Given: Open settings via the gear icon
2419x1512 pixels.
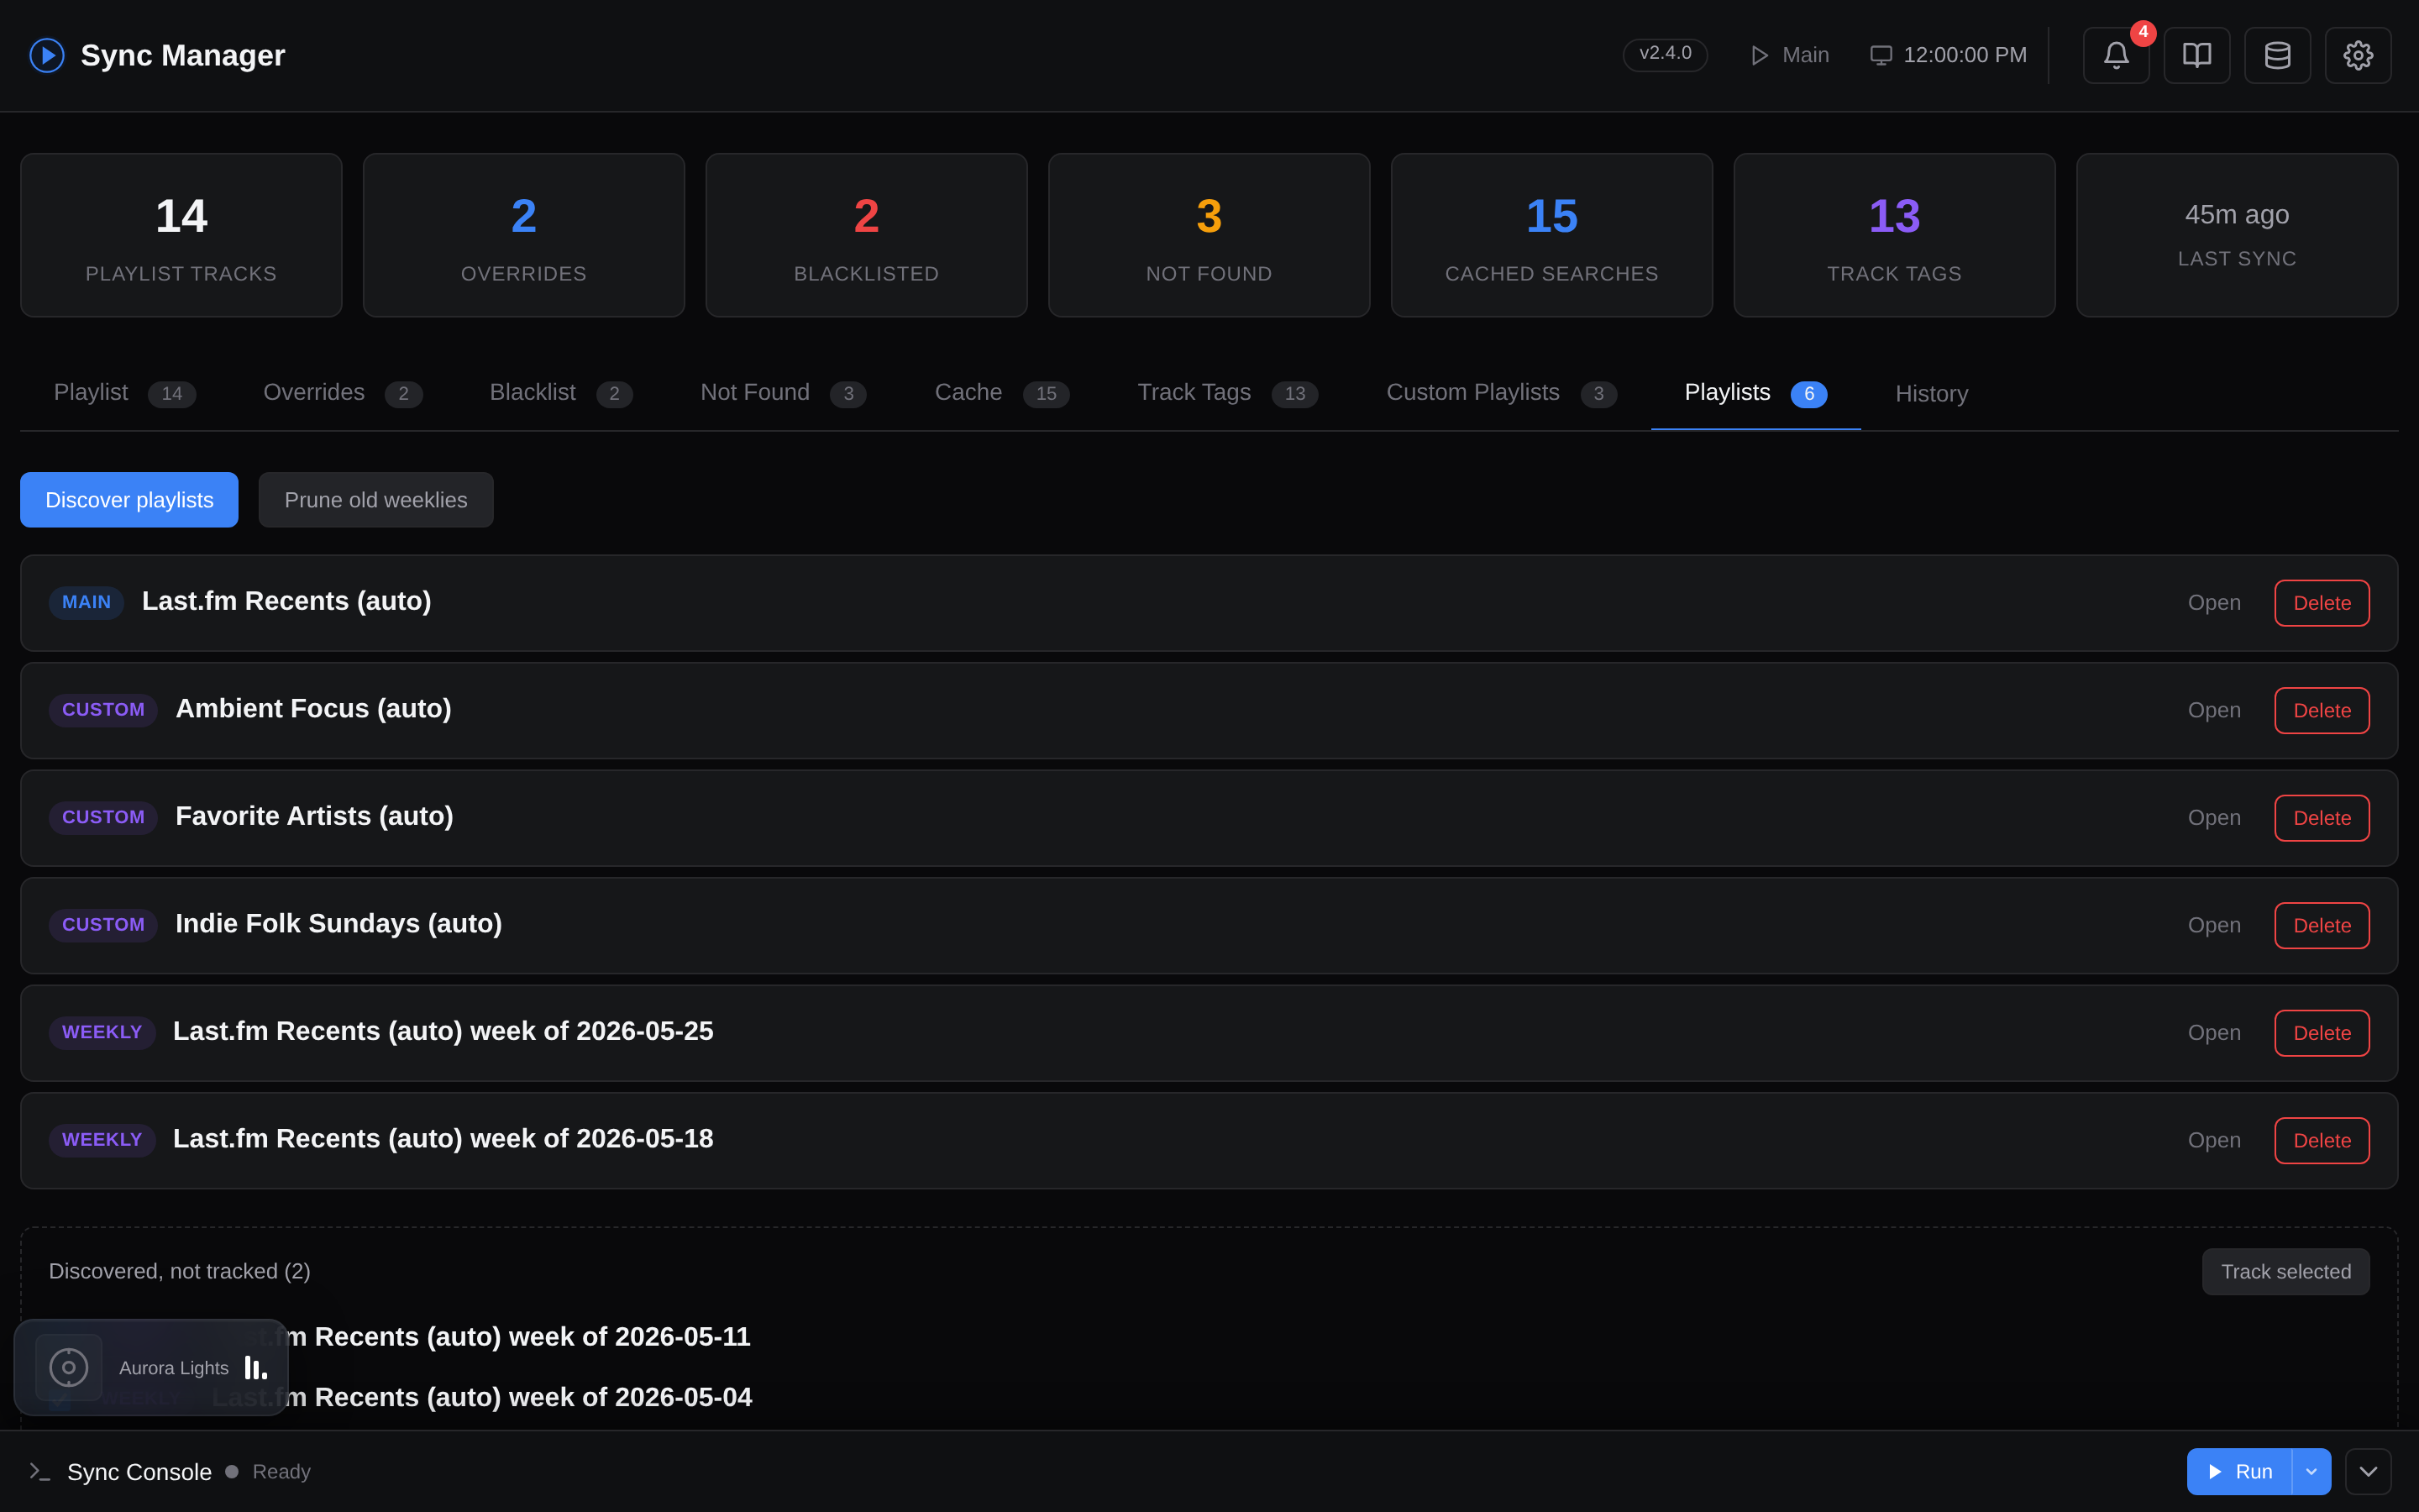Looking at the screenshot, I should [2357, 55].
